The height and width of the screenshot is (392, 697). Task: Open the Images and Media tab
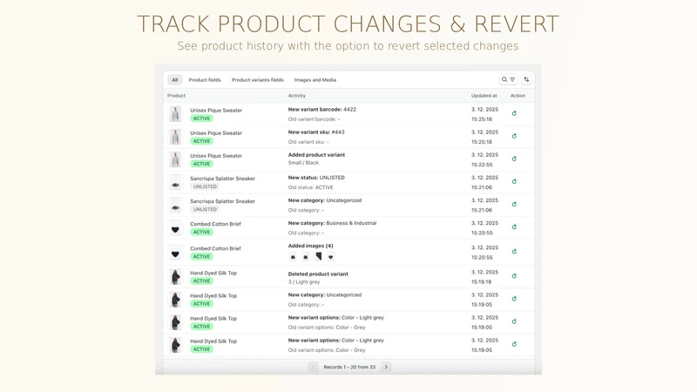pos(315,80)
